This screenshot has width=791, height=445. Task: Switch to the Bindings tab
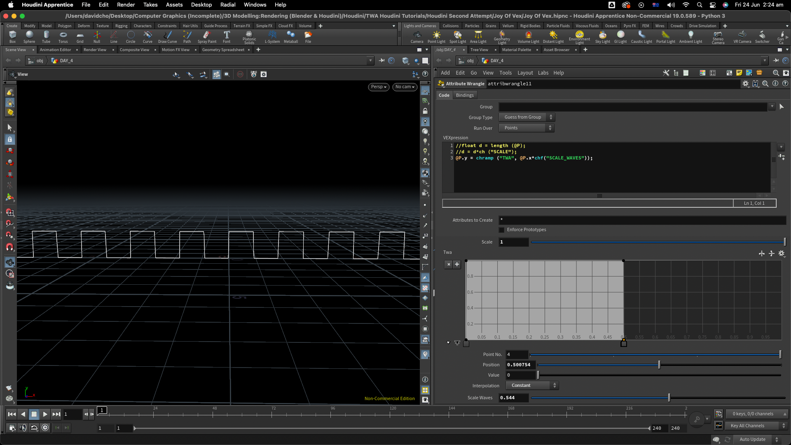pos(465,95)
